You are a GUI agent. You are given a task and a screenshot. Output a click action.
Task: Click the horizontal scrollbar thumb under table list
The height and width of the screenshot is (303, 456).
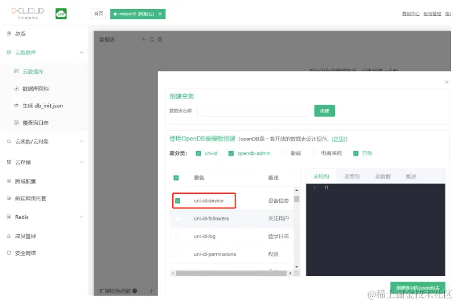coord(231,273)
